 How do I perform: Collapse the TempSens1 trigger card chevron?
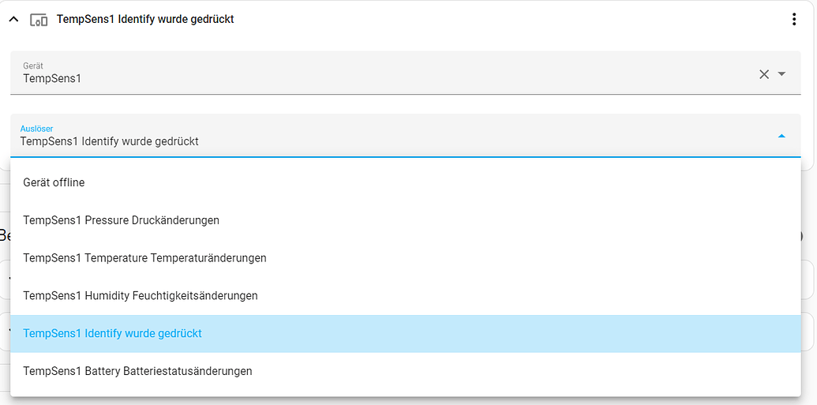click(x=13, y=20)
